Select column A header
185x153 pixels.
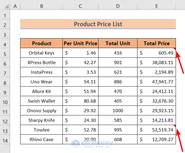pyautogui.click(x=15, y=5)
